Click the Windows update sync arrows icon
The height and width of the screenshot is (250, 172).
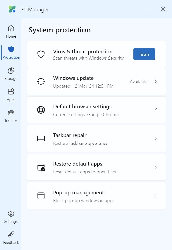click(41, 81)
